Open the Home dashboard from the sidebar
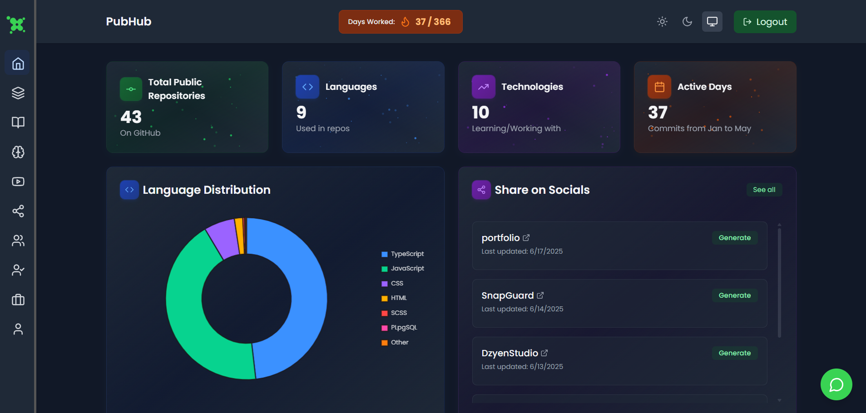This screenshot has height=413, width=866. tap(17, 63)
